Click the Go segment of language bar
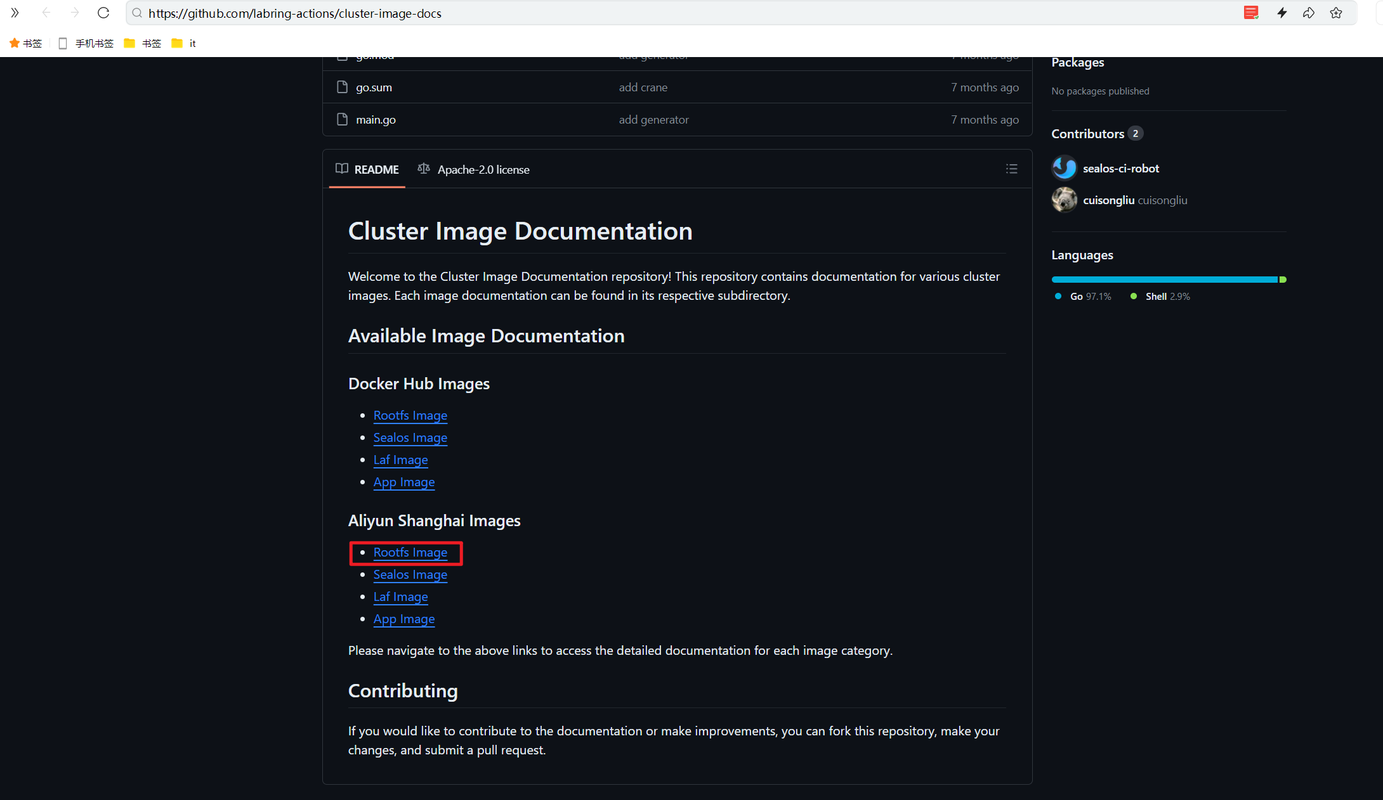This screenshot has height=800, width=1383. (1165, 280)
